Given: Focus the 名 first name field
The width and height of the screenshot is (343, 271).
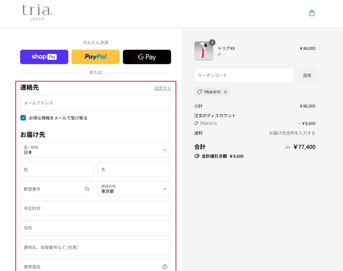Looking at the screenshot, I should point(134,169).
